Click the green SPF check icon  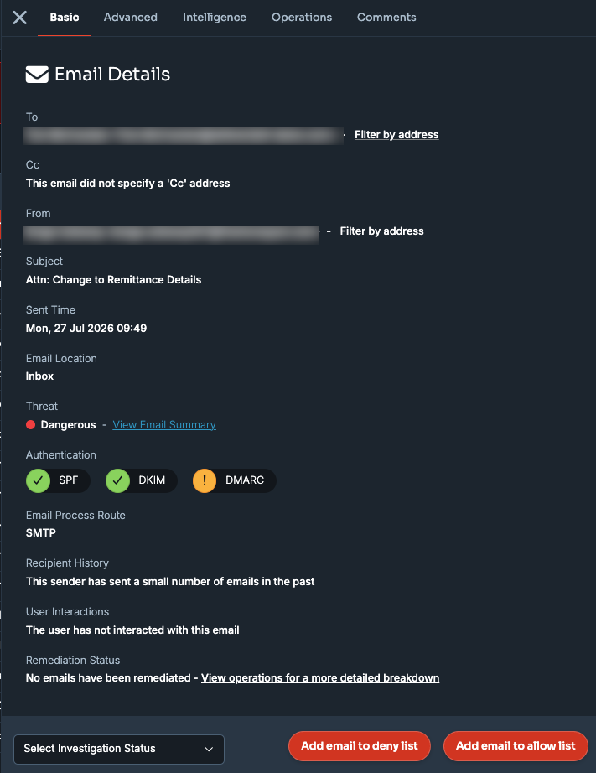point(38,480)
